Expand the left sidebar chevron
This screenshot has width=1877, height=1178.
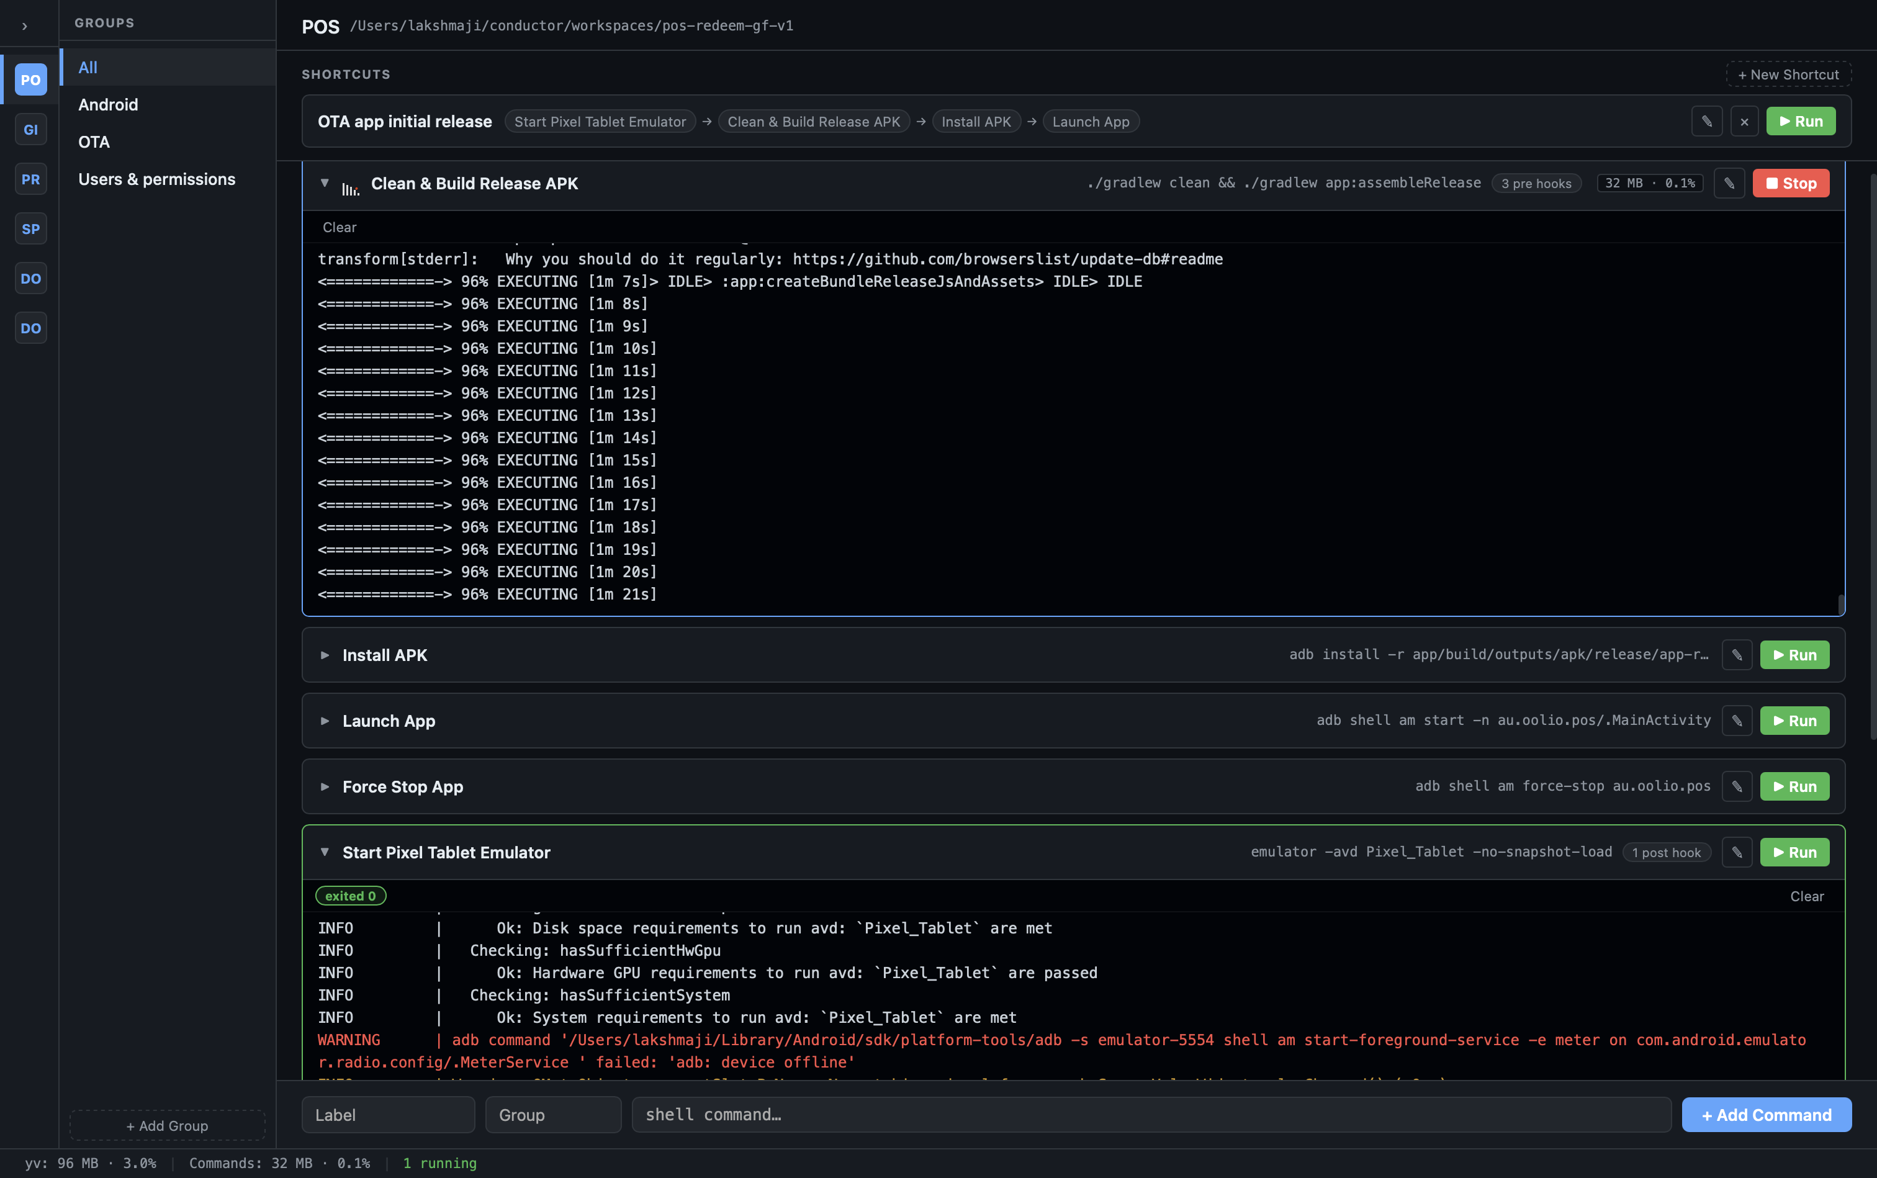pos(25,27)
